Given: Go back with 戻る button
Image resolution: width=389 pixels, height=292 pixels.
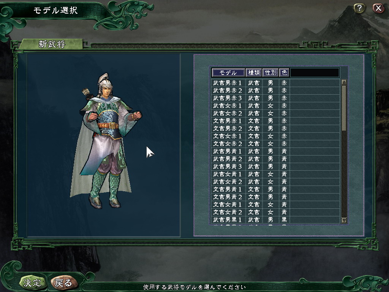Looking at the screenshot, I should click(x=63, y=282).
